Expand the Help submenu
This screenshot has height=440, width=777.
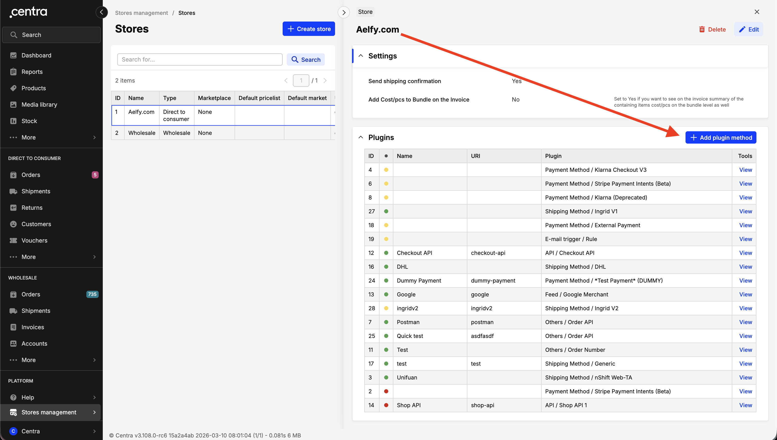point(94,397)
